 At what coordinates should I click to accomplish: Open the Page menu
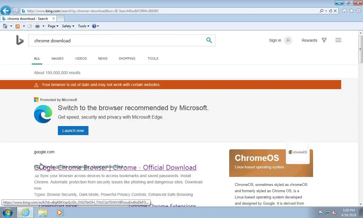click(53, 26)
